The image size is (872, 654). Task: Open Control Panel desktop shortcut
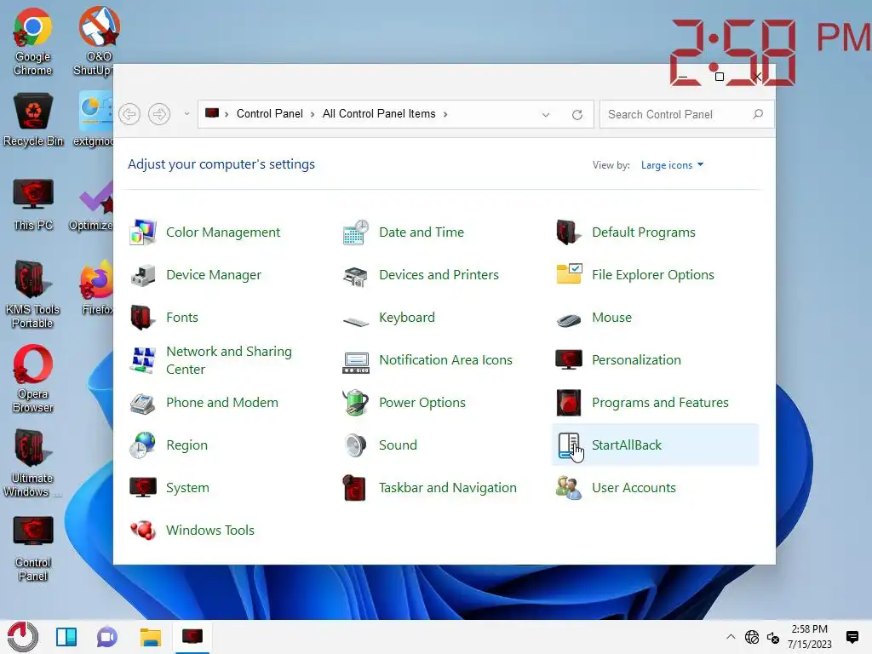[x=33, y=548]
